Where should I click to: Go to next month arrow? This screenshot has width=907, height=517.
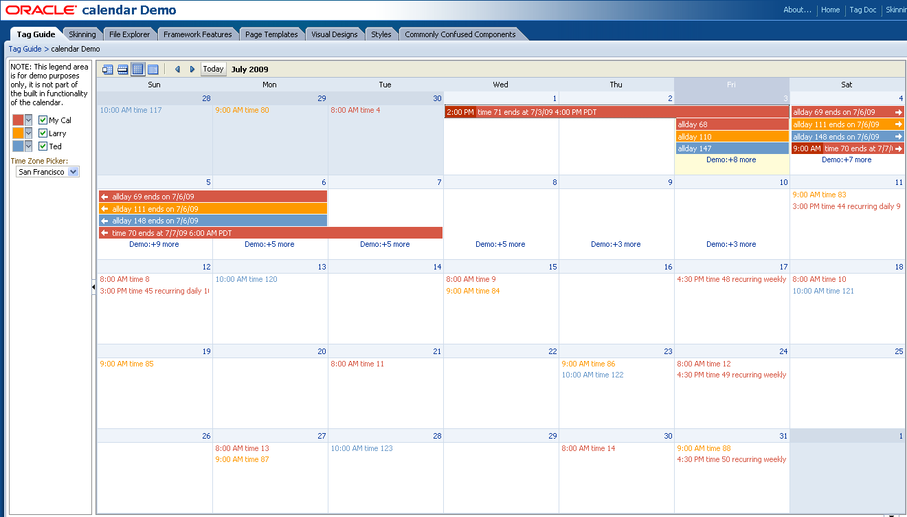[x=192, y=69]
